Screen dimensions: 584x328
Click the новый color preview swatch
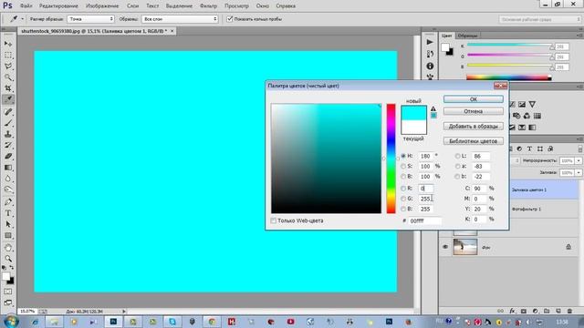pyautogui.click(x=413, y=113)
